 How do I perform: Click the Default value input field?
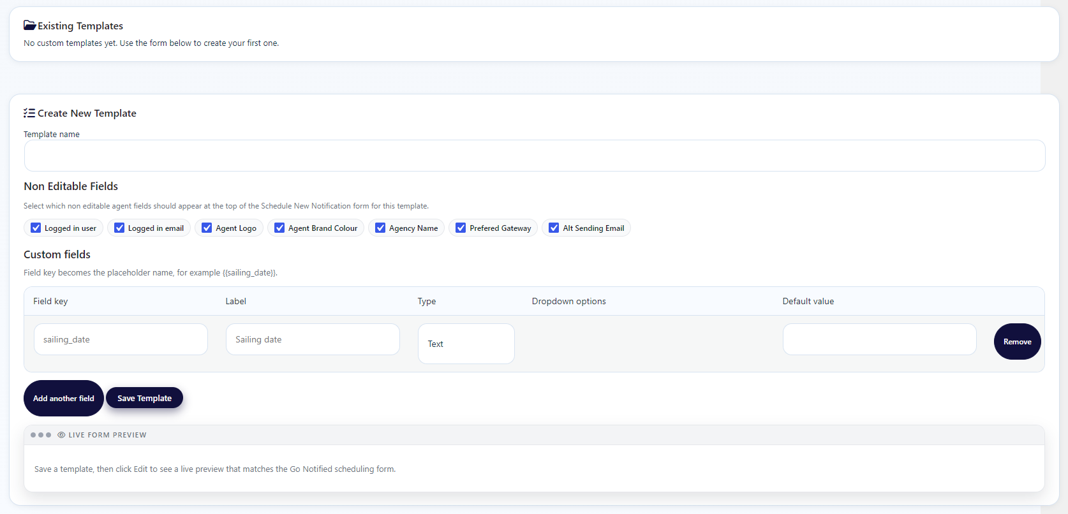[880, 339]
